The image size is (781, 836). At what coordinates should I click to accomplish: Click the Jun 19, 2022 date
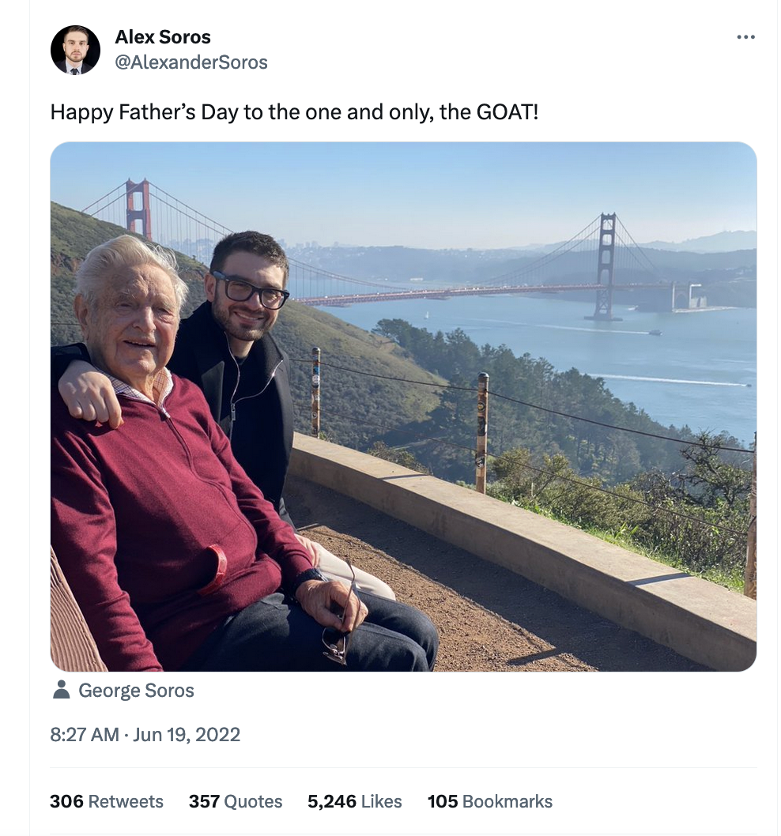pos(187,734)
